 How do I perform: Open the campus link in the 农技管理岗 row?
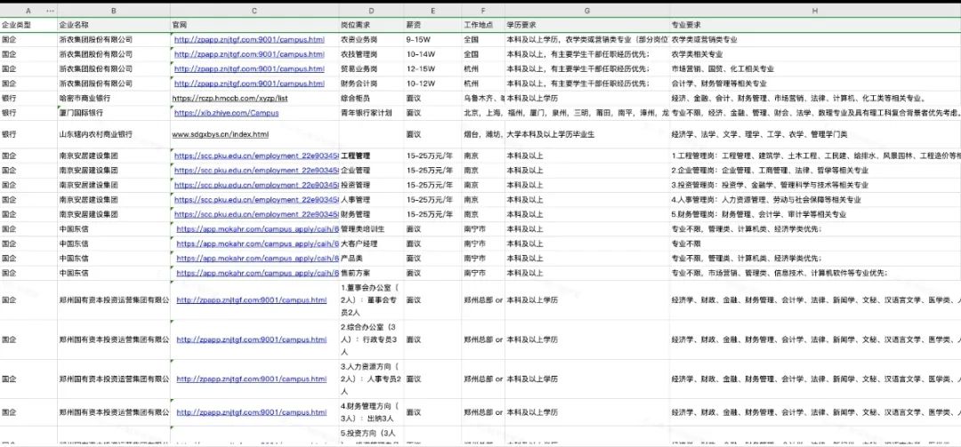pyautogui.click(x=249, y=54)
